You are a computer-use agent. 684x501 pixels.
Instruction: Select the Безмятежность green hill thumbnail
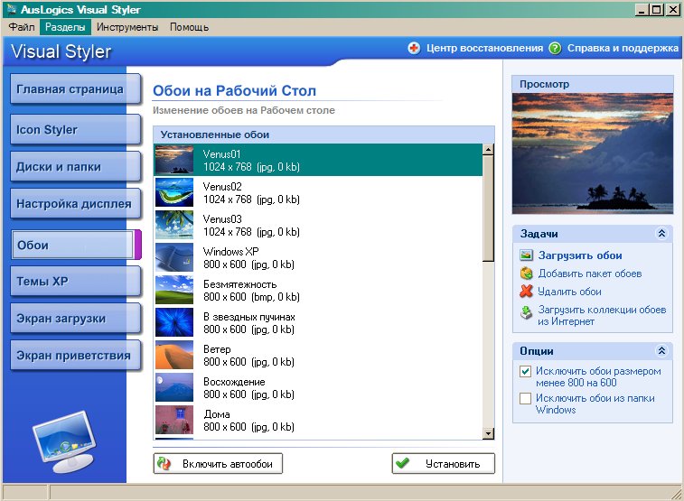[x=174, y=290]
